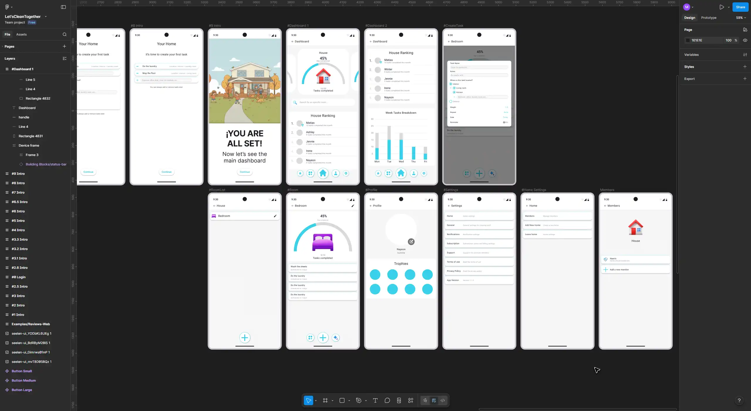Image resolution: width=751 pixels, height=411 pixels.
Task: Select the Comment tool
Action: [x=387, y=400]
